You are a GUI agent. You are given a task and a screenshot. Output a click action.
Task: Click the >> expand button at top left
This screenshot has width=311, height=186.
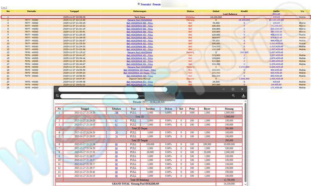click(x=4, y=7)
